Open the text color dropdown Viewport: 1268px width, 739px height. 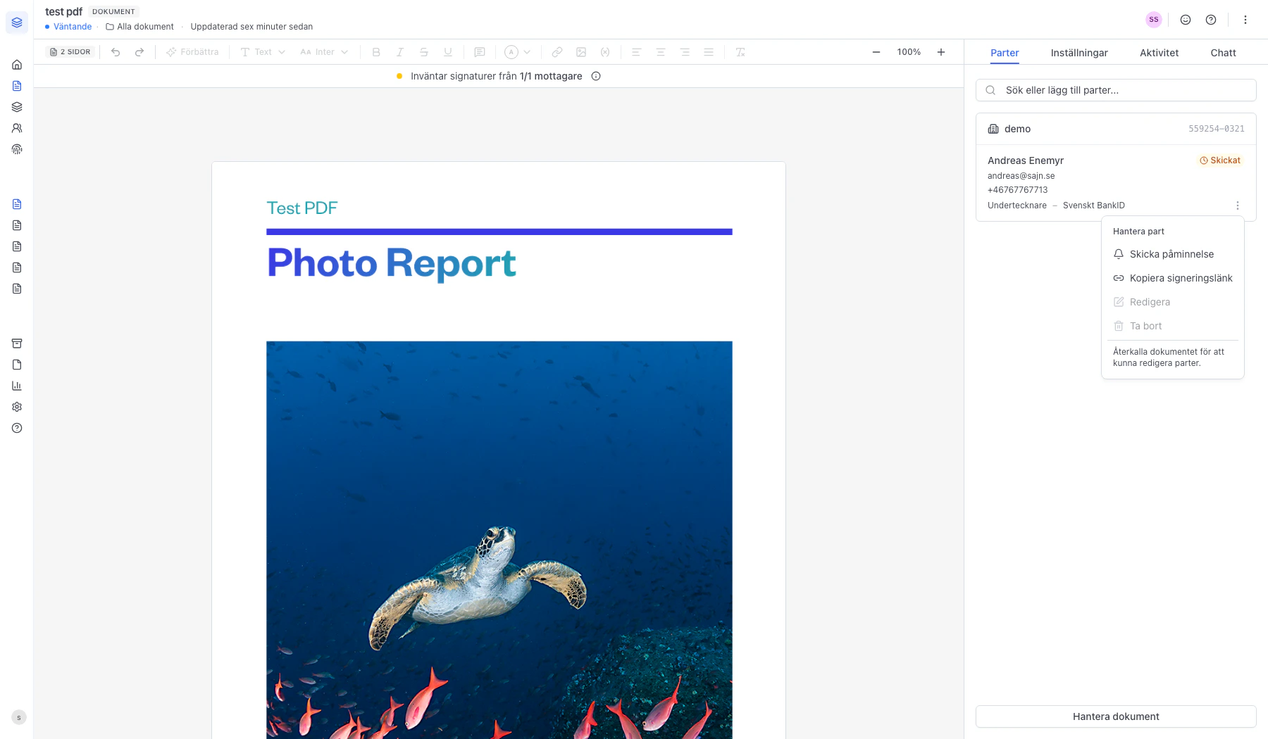point(518,52)
